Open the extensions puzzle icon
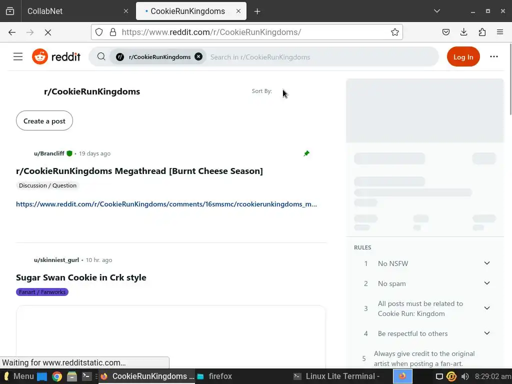Viewport: 512px width, 384px height. pos(482,32)
